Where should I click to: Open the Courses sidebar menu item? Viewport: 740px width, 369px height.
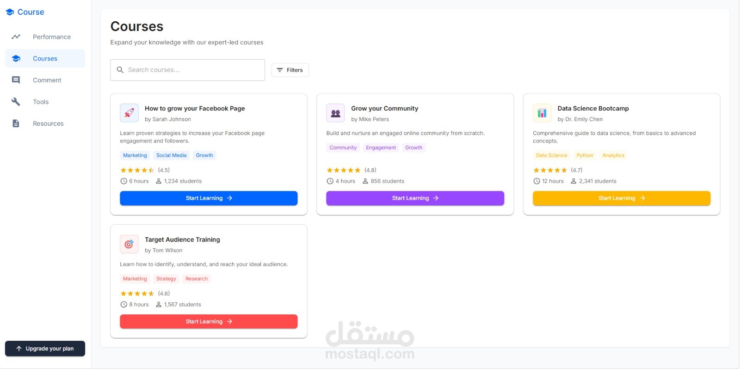tap(45, 59)
